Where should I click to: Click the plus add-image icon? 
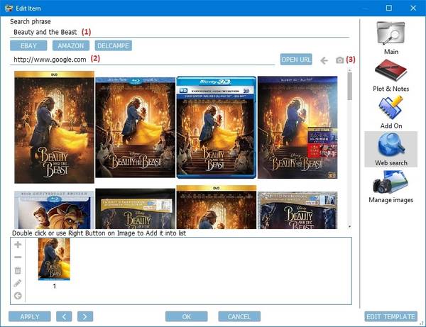(18, 245)
